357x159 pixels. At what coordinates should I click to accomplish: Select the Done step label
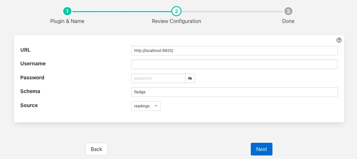coord(288,21)
